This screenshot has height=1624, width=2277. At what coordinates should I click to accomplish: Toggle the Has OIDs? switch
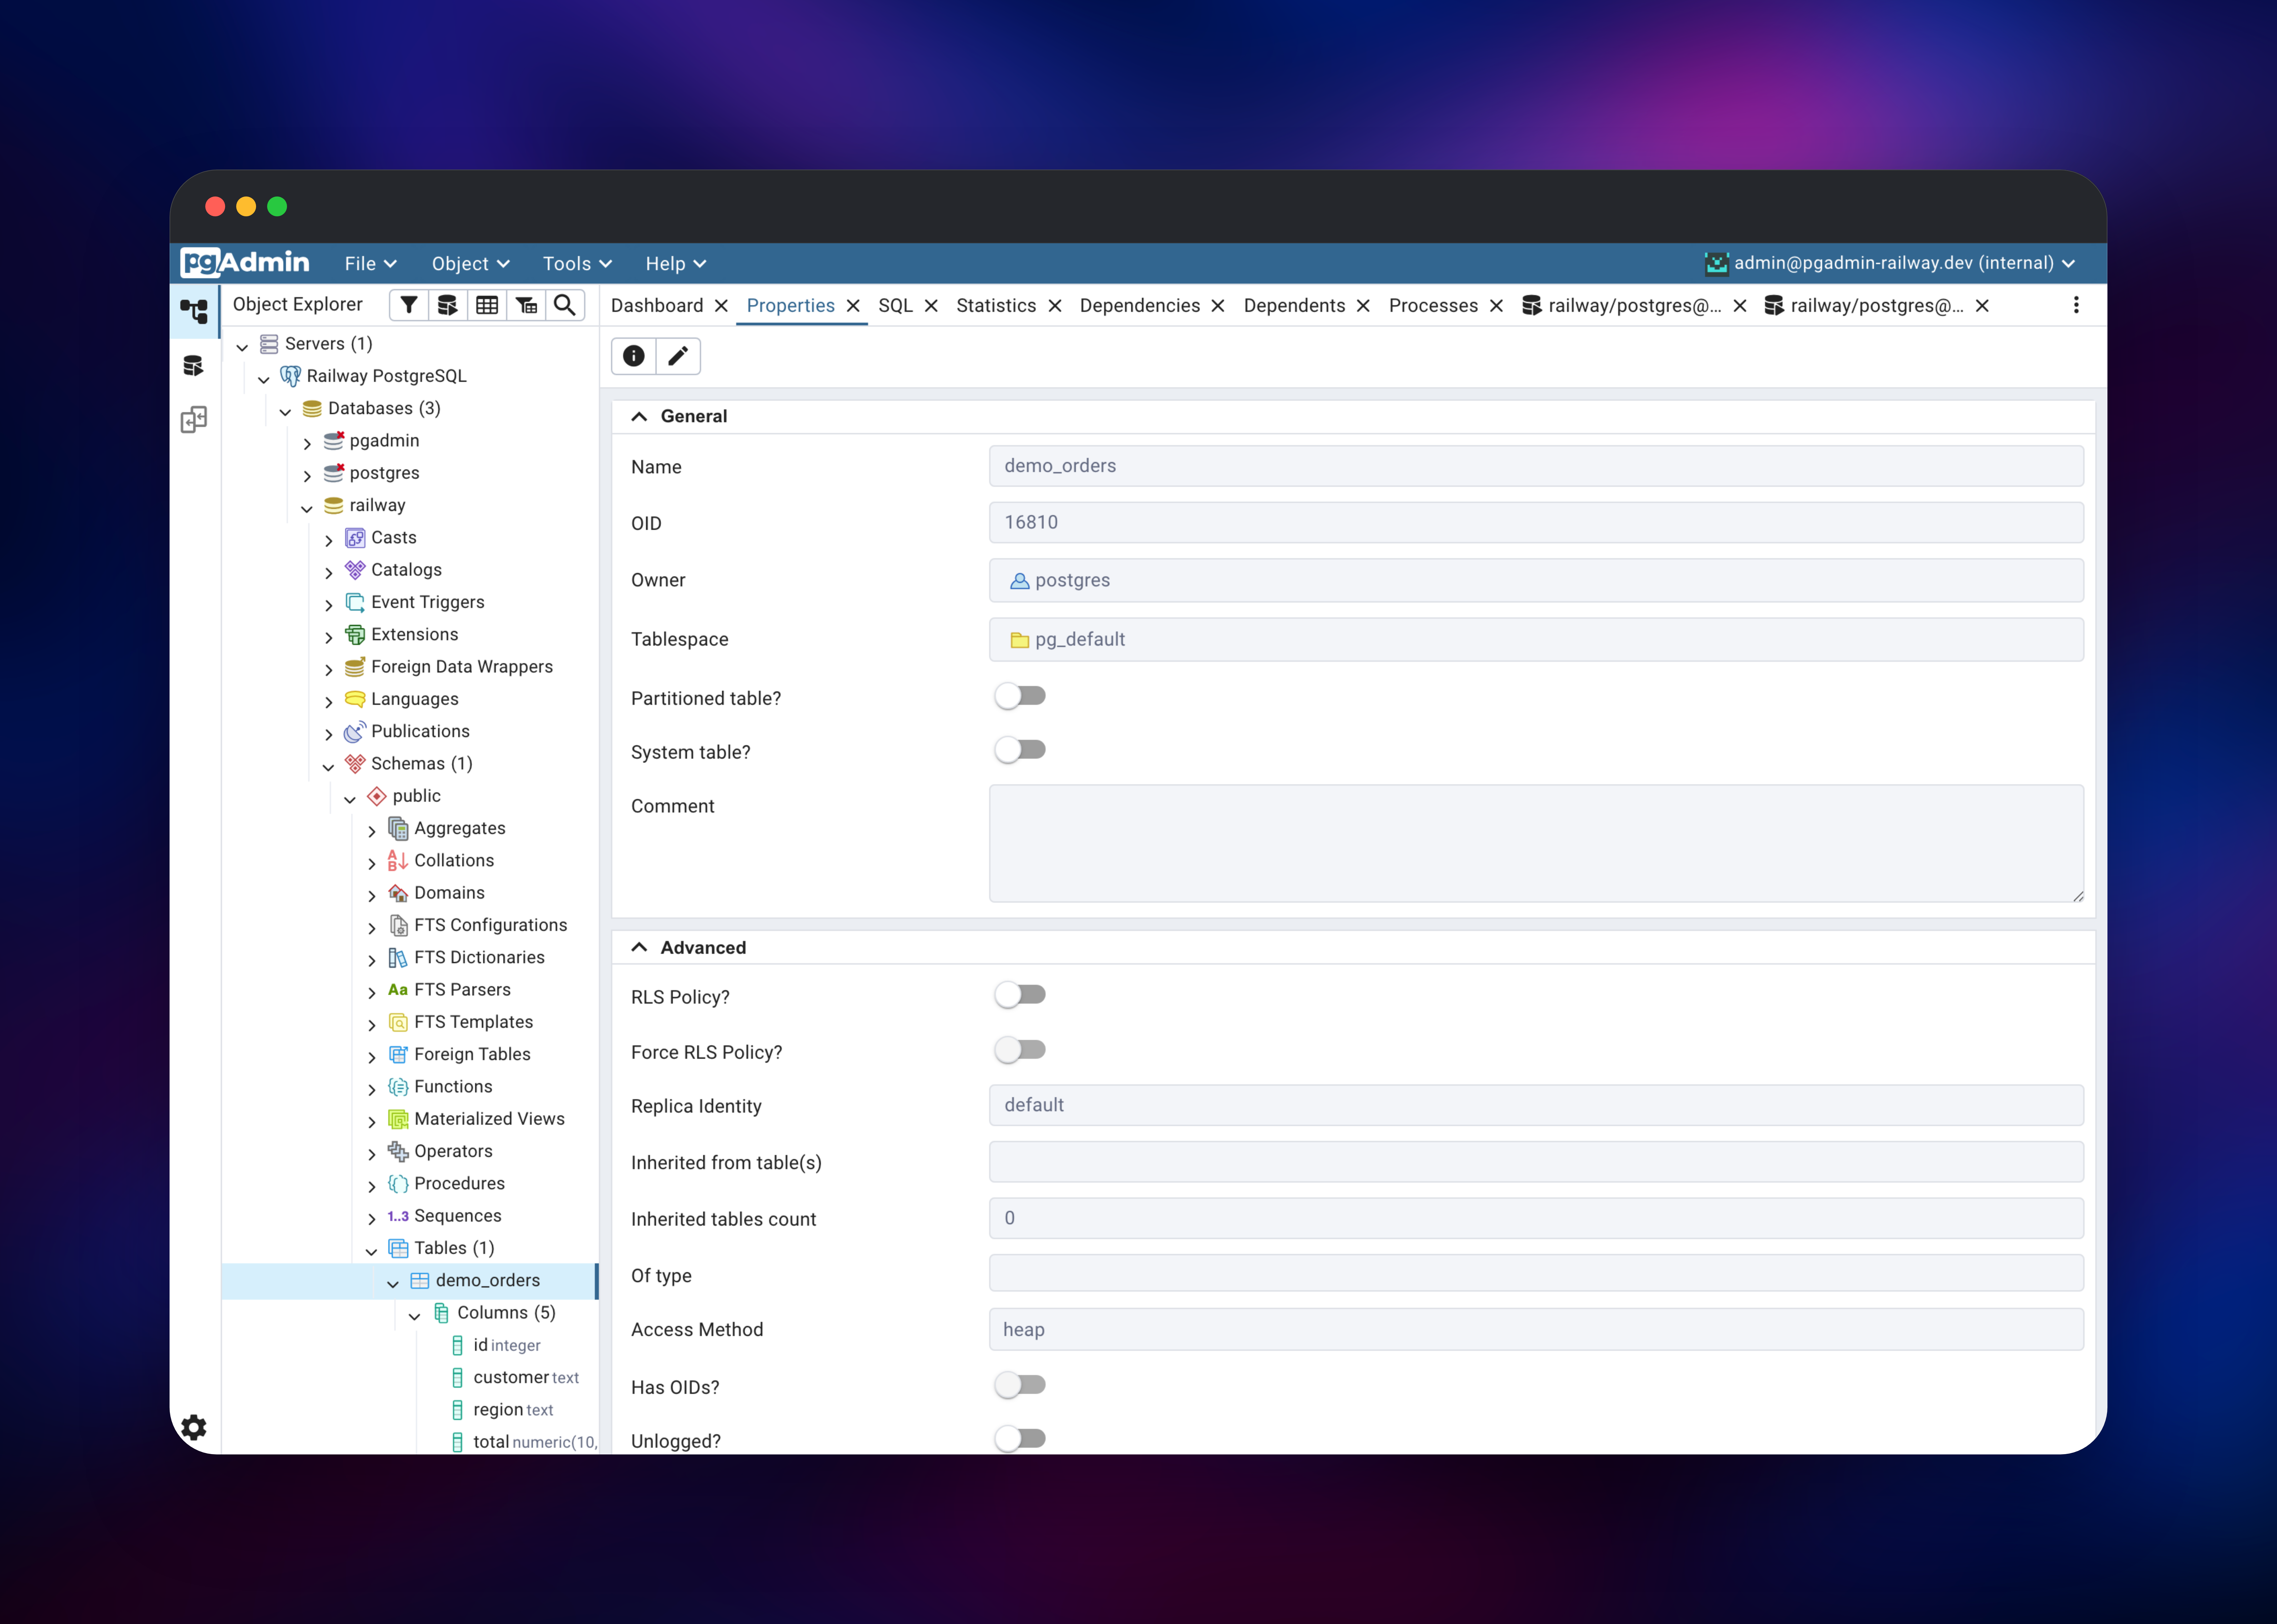[x=1020, y=1385]
